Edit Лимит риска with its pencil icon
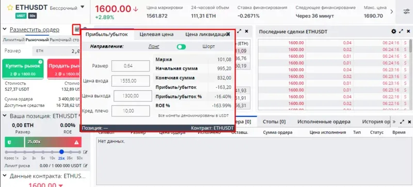The image size is (413, 187). 85,166
